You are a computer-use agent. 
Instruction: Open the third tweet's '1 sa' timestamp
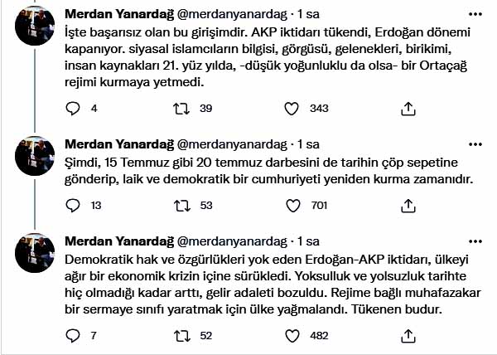pos(307,241)
